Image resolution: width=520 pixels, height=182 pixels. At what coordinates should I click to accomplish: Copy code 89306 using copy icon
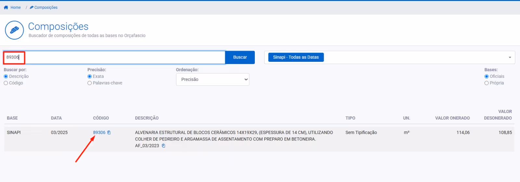click(x=109, y=133)
